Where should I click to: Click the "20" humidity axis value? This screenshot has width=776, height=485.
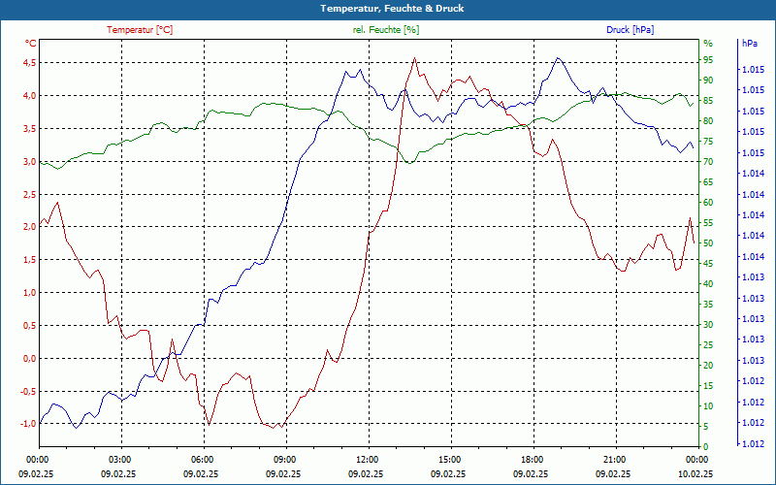pos(708,366)
